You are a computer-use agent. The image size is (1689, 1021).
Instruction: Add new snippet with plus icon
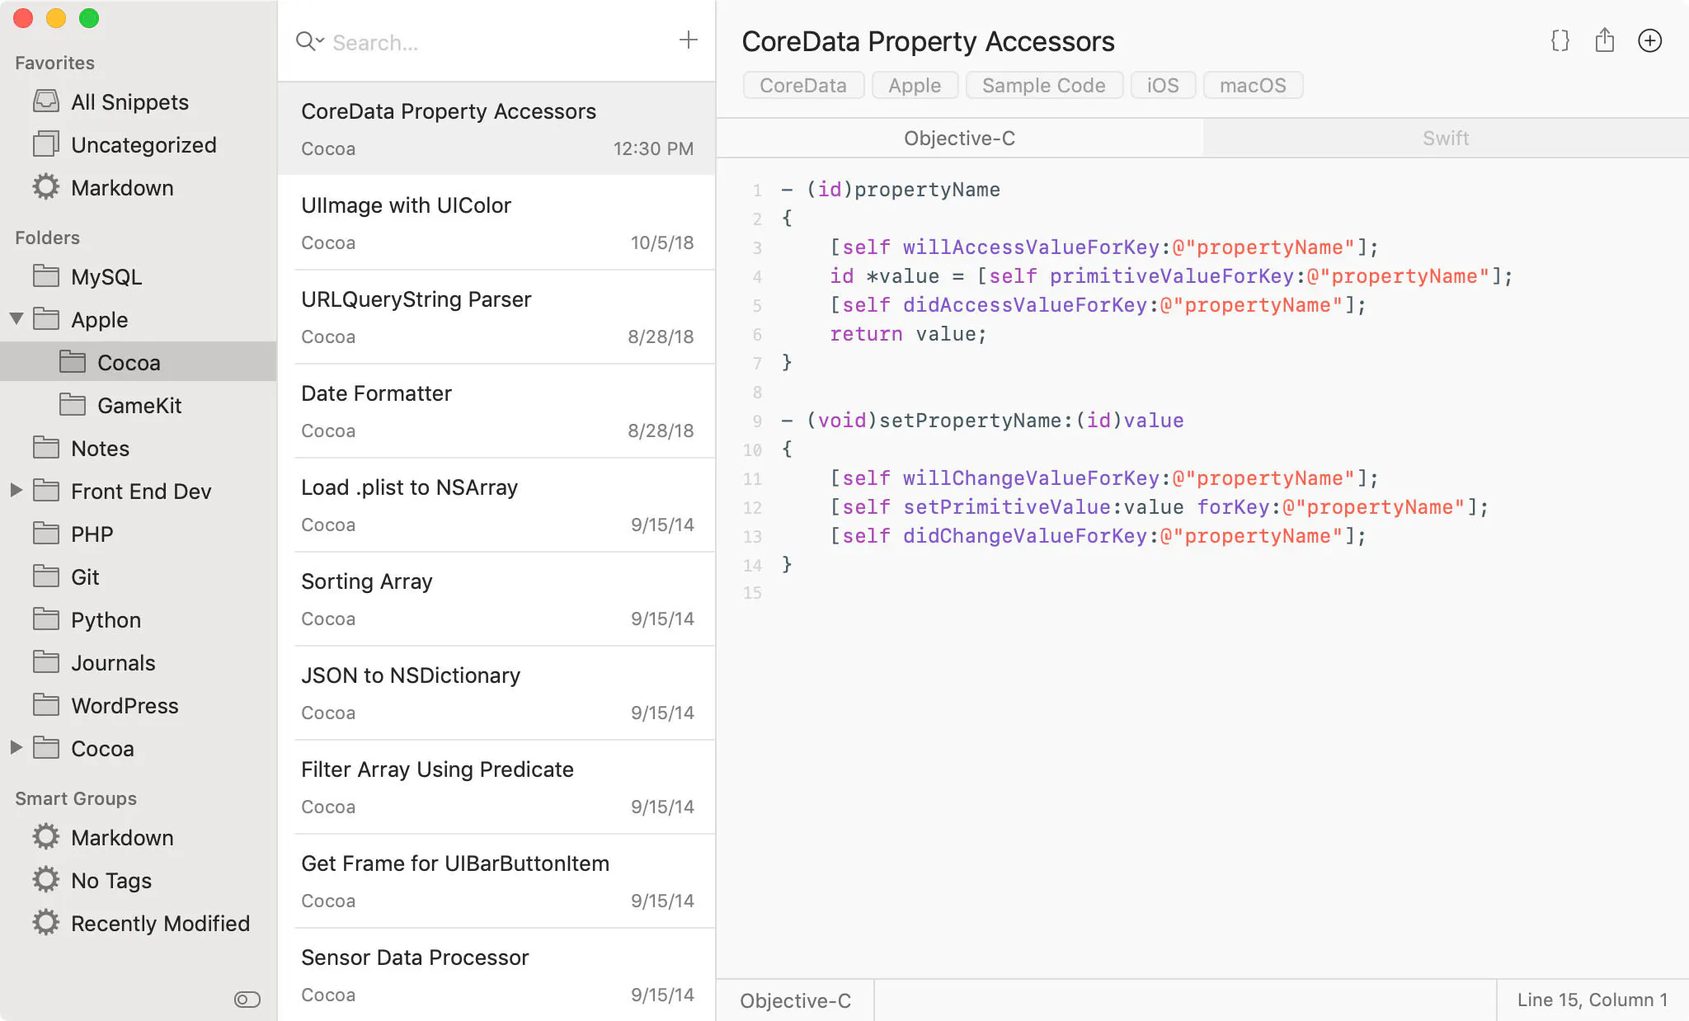point(688,40)
